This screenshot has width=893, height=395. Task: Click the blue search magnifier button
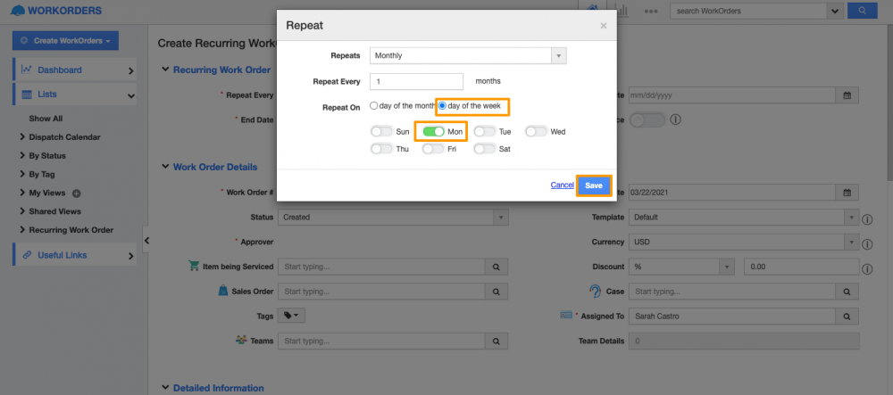[862, 11]
